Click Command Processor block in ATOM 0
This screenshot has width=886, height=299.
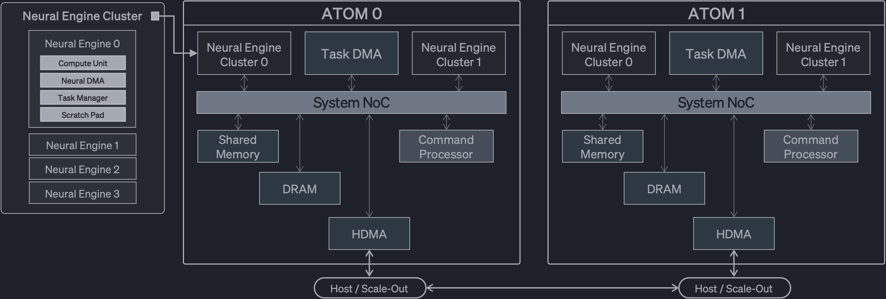(446, 147)
